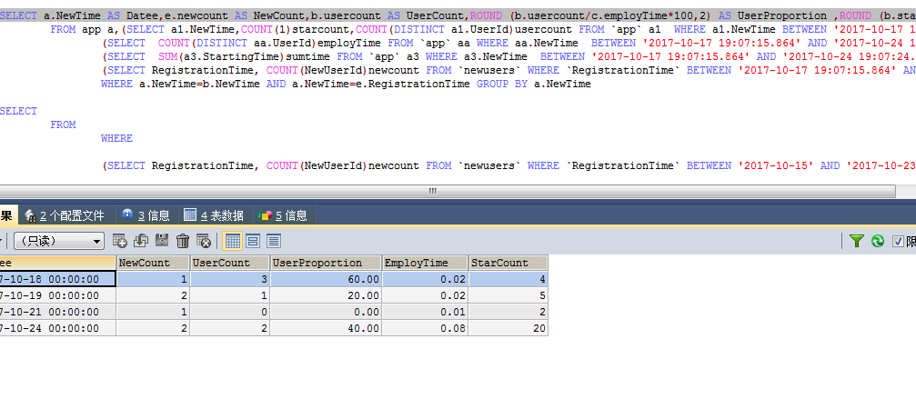Click the cancel changes icon
This screenshot has width=916, height=419.
pos(203,241)
